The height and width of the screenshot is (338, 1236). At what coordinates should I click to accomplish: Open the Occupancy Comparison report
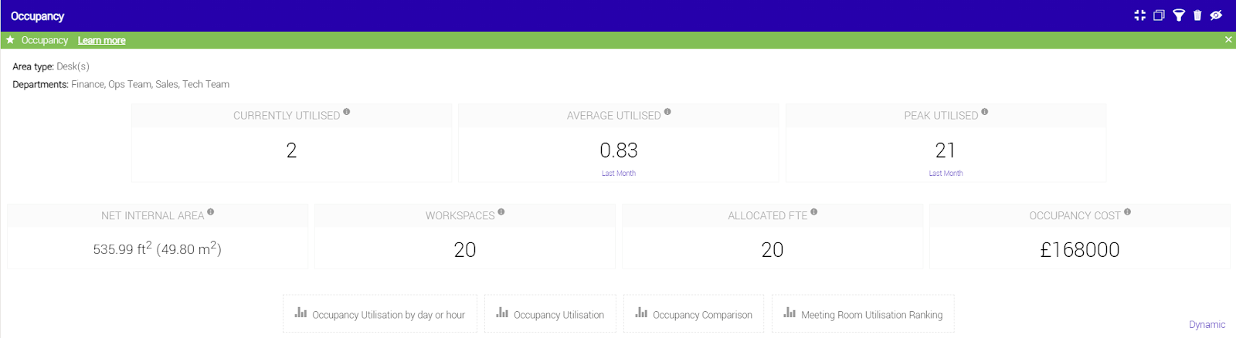[694, 314]
